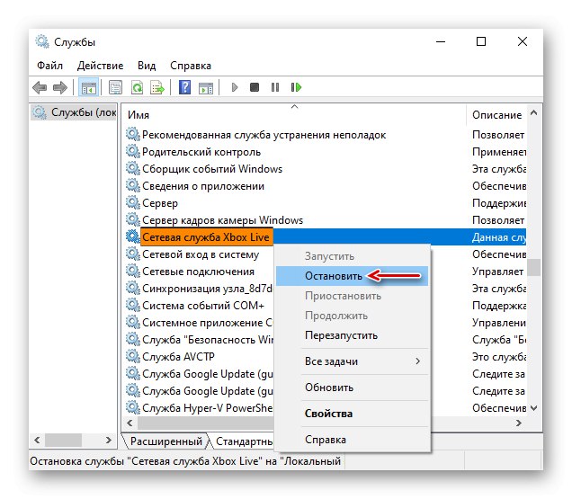Screen dimensions: 572x499
Task: Click the Properties toolbar icon
Action: tap(116, 87)
